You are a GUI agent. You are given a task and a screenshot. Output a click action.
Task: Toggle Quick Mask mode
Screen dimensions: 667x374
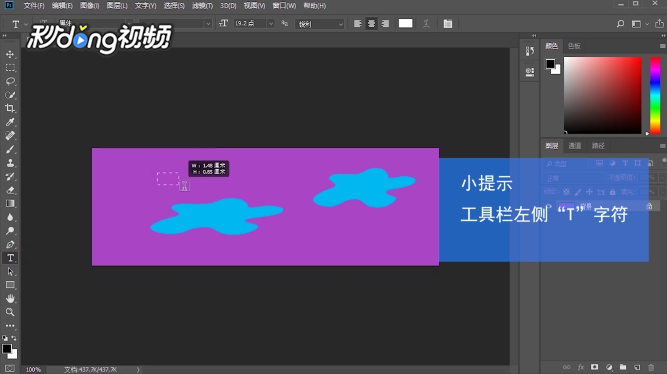10,368
